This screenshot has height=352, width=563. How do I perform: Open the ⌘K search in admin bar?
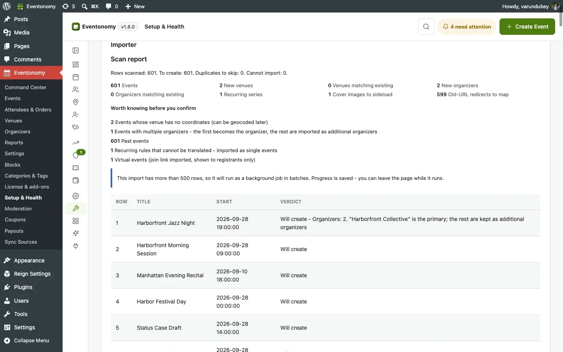click(x=90, y=6)
